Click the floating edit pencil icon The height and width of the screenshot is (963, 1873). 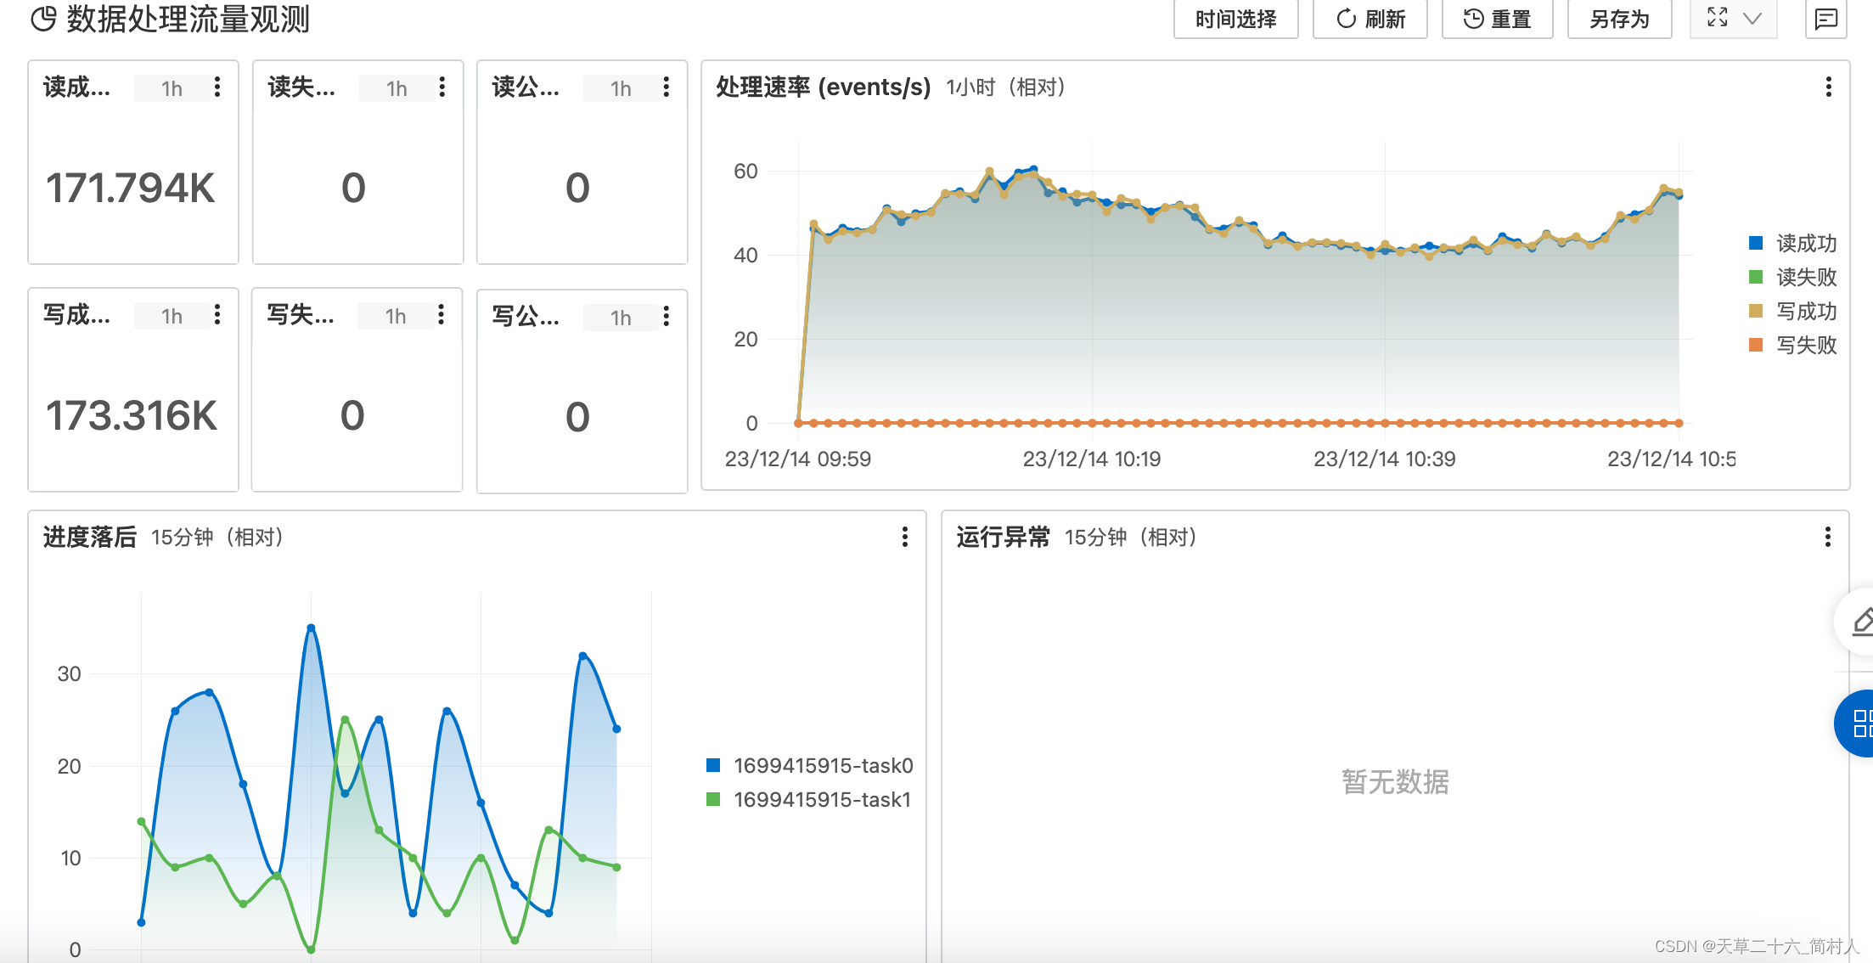(x=1861, y=622)
